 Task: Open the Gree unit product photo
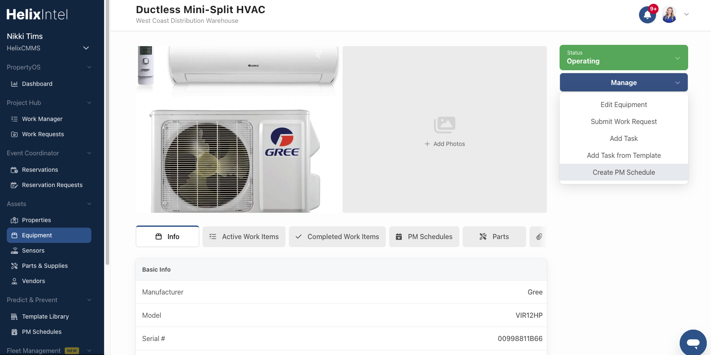click(238, 129)
